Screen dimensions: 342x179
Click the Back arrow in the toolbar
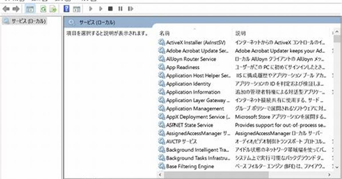pyautogui.click(x=6, y=9)
